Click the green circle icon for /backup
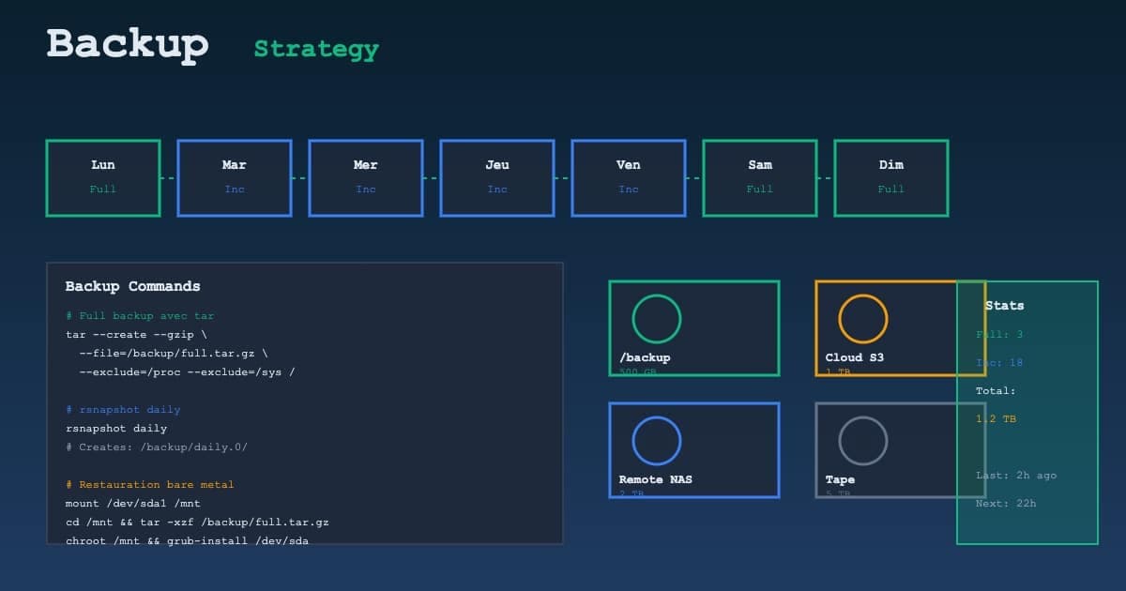The width and height of the screenshot is (1126, 591). pos(657,319)
